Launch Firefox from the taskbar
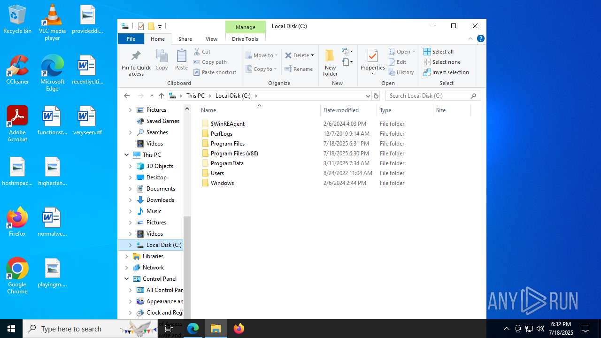The width and height of the screenshot is (601, 338). point(239,329)
